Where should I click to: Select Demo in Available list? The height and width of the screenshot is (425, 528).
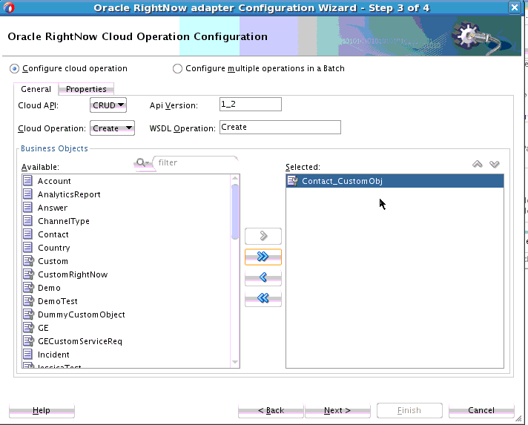[49, 288]
